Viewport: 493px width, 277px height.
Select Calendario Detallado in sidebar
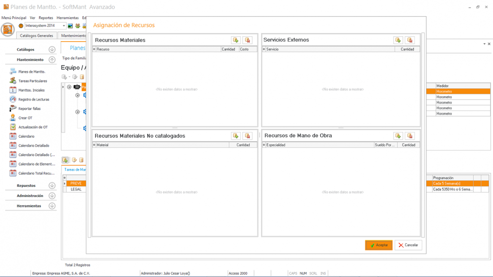pos(34,145)
